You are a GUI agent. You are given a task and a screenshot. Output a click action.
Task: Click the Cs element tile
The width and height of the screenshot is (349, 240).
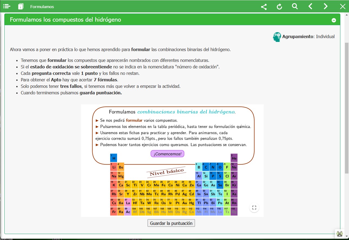[x=114, y=202]
